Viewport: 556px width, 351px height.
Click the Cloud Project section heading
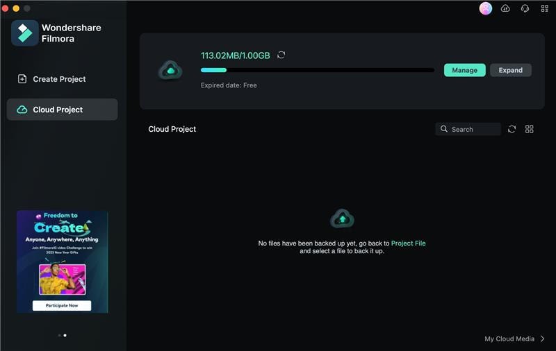click(x=172, y=129)
